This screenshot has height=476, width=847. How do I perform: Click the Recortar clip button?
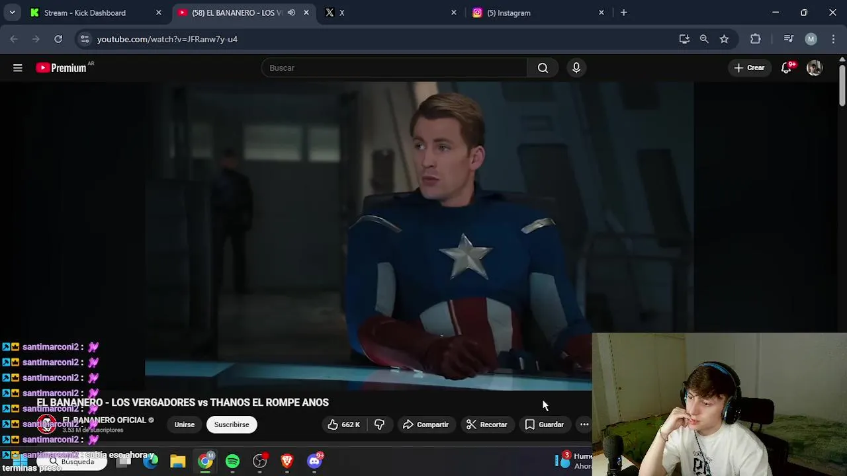tap(486, 424)
